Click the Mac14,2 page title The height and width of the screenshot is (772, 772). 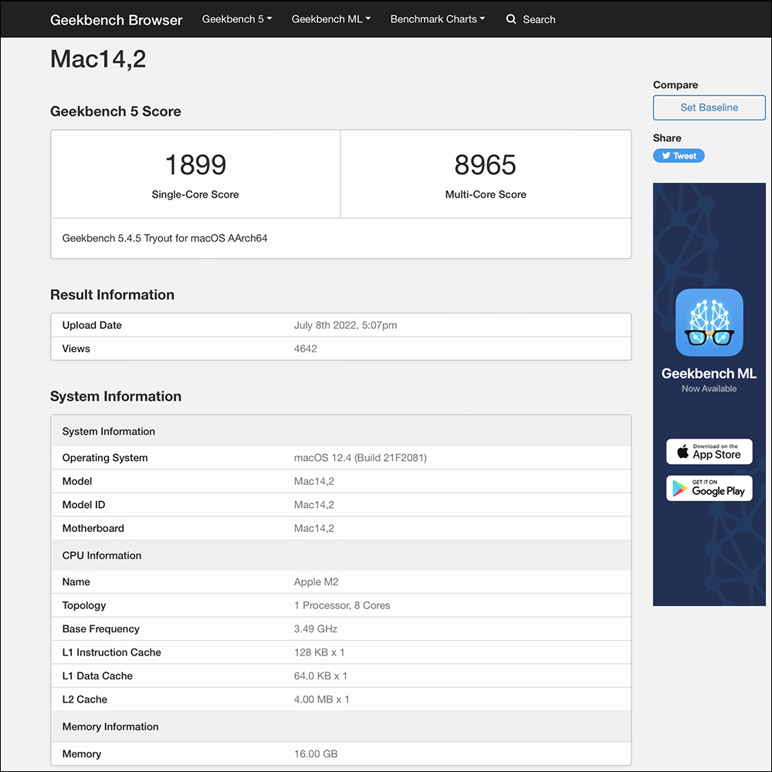[98, 59]
